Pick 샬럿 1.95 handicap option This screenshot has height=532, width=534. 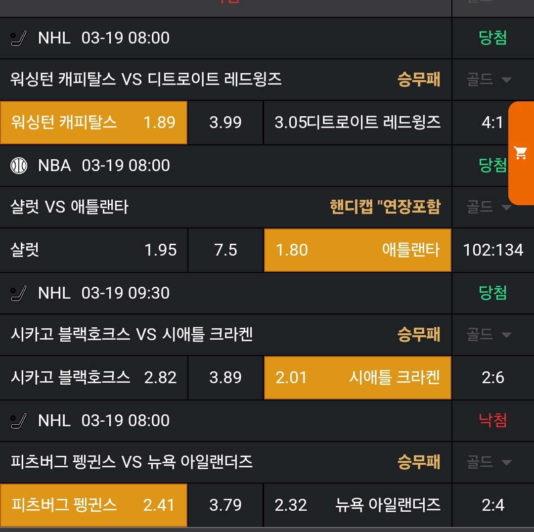pyautogui.click(x=93, y=250)
